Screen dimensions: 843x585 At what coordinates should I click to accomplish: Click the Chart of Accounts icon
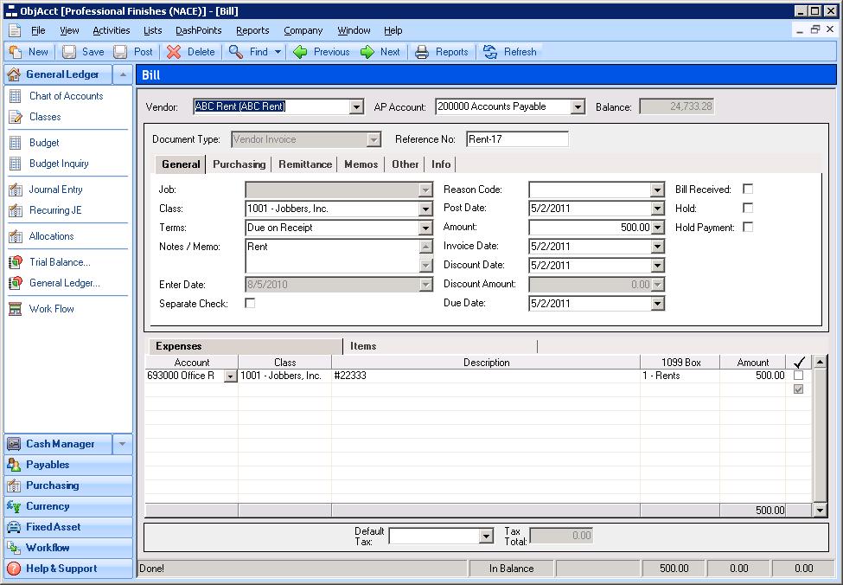[16, 96]
